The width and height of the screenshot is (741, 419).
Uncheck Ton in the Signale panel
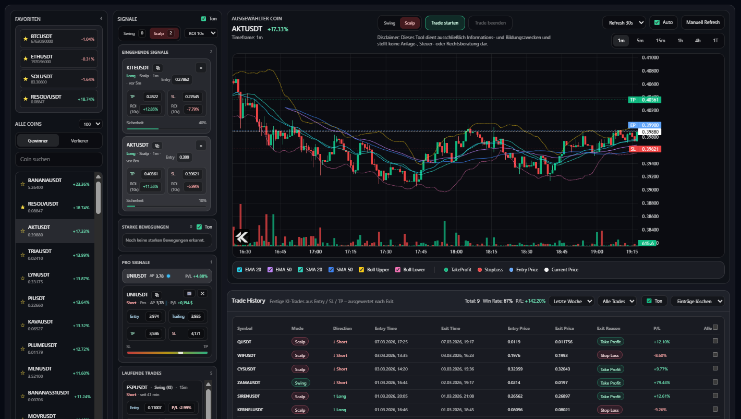pos(203,19)
